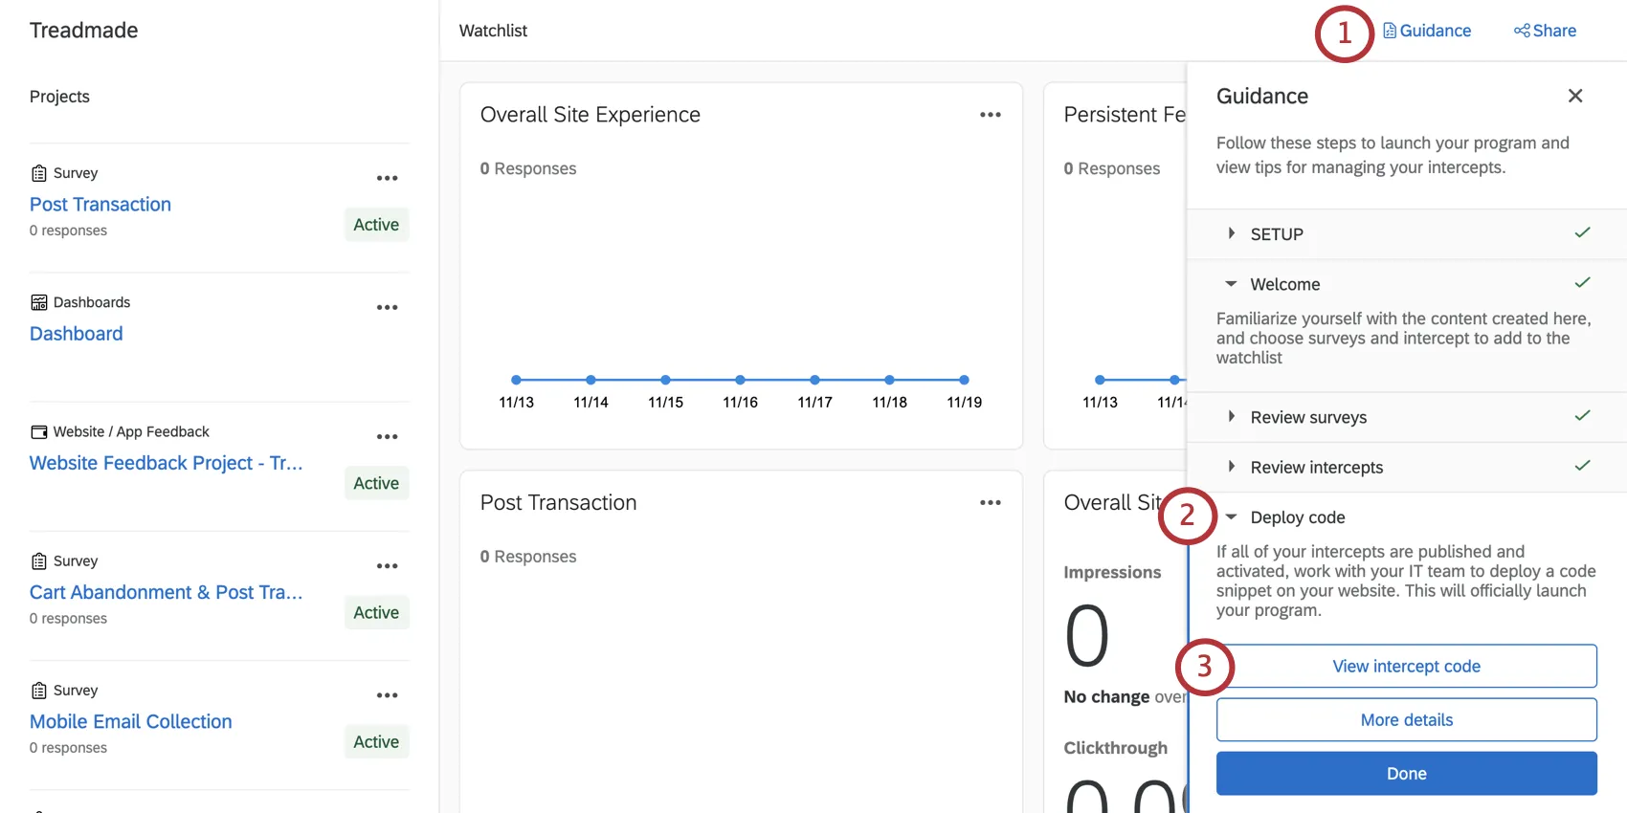Click the green checkmark beside SETUP

coord(1581,231)
